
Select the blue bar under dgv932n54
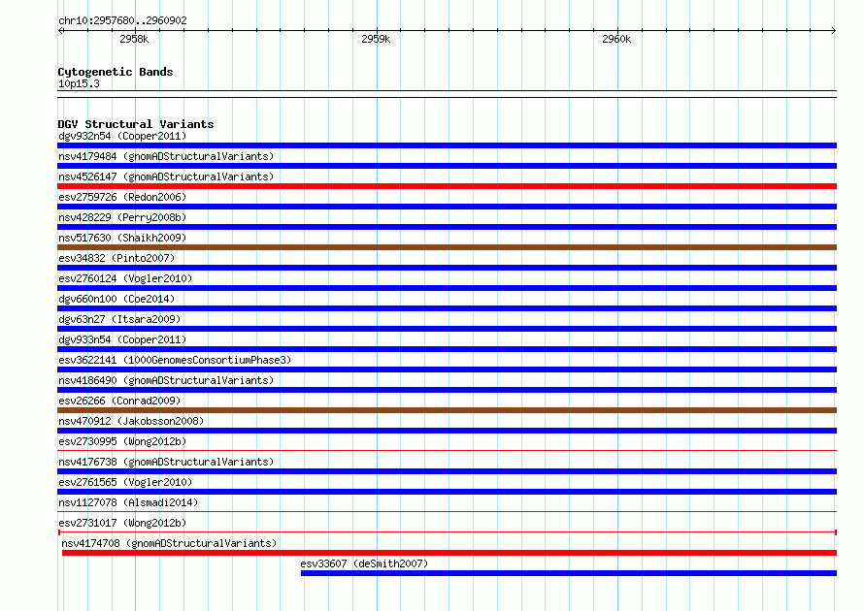point(447,145)
